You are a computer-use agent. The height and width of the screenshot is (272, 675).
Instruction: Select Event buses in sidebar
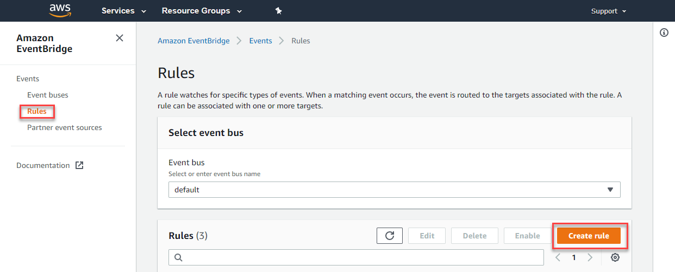point(48,95)
